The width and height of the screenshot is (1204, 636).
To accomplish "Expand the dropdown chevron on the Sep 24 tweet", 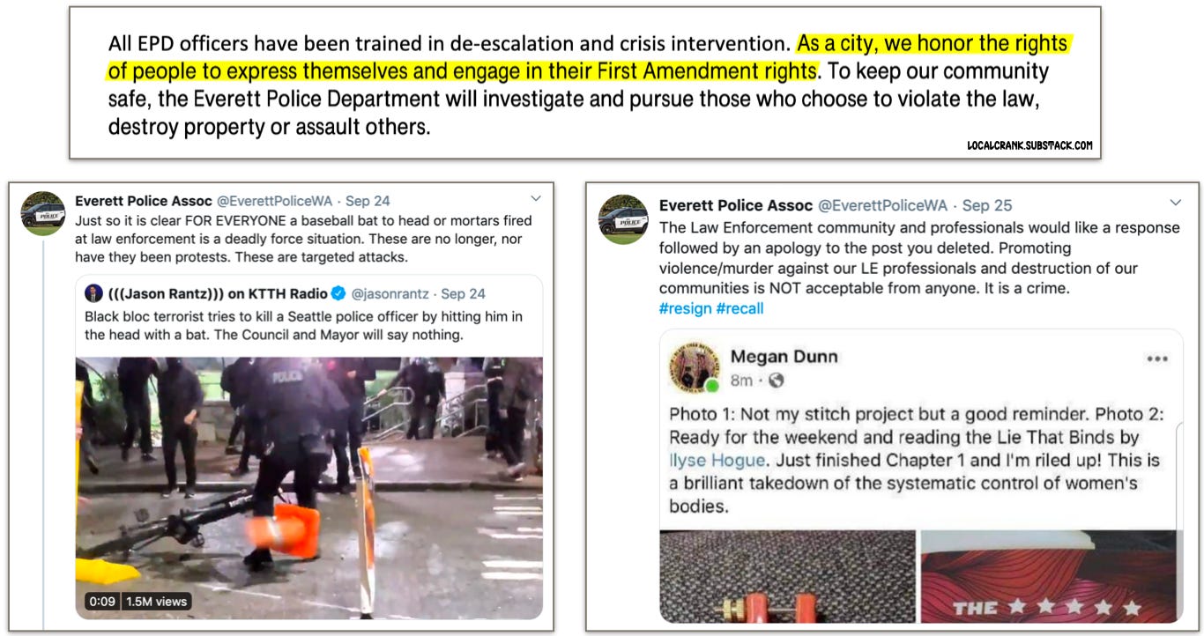I will 535,198.
